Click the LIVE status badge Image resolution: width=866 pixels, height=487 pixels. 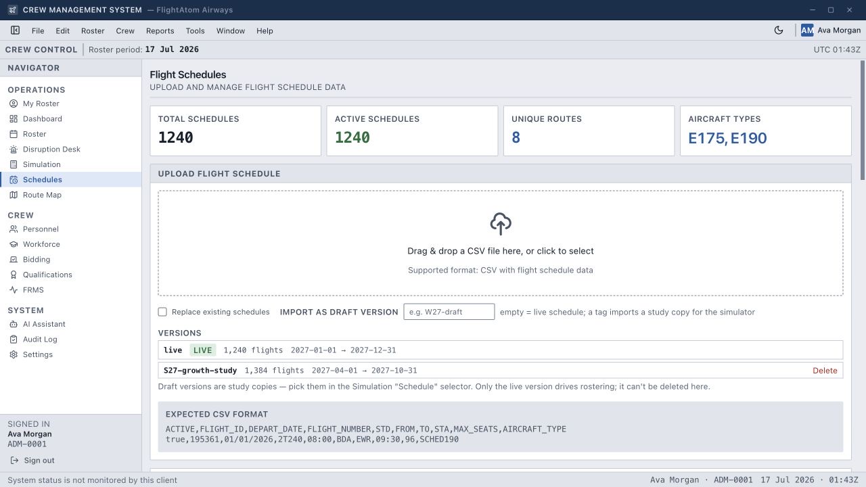click(202, 350)
